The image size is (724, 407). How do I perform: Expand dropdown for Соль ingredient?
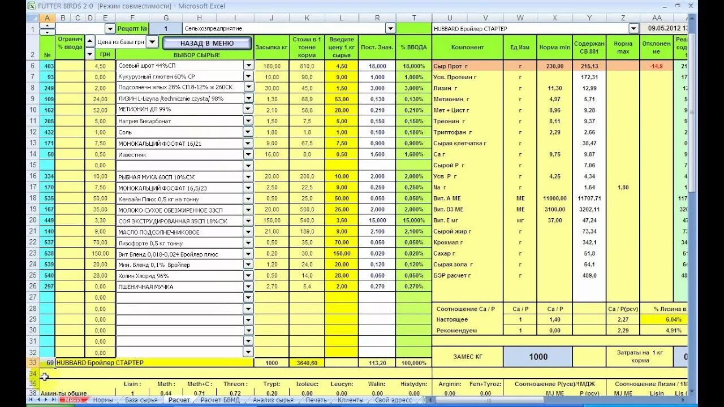click(x=248, y=132)
